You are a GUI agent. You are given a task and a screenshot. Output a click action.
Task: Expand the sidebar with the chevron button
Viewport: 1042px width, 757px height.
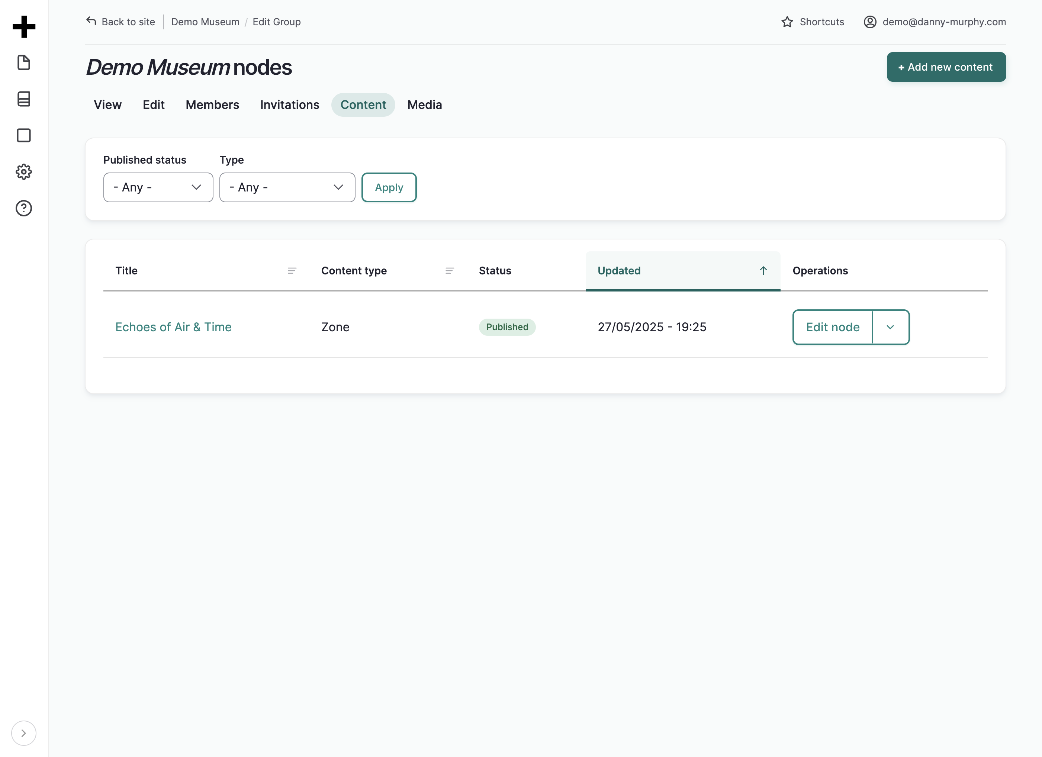tap(23, 733)
